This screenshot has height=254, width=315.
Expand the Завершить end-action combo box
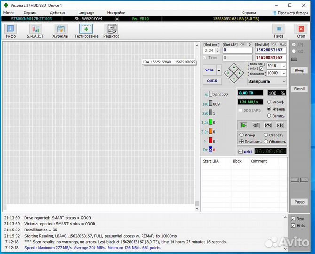coord(284,81)
